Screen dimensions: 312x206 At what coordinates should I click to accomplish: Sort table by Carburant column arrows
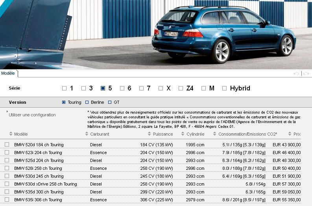click(x=87, y=134)
